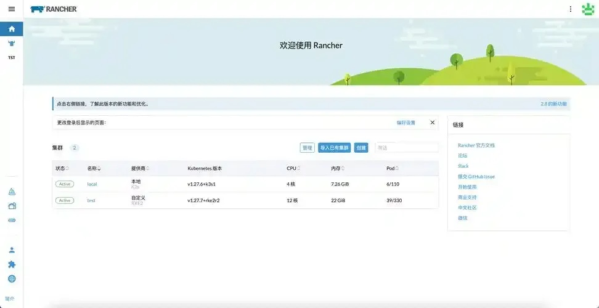The image size is (599, 308).
Task: Click Active badge in test row
Action: pos(65,200)
